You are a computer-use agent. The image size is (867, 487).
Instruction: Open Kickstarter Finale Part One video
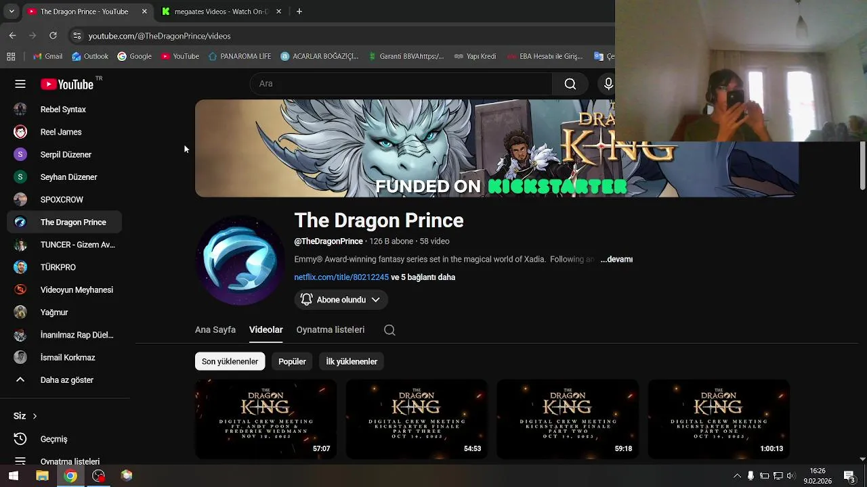pyautogui.click(x=719, y=419)
